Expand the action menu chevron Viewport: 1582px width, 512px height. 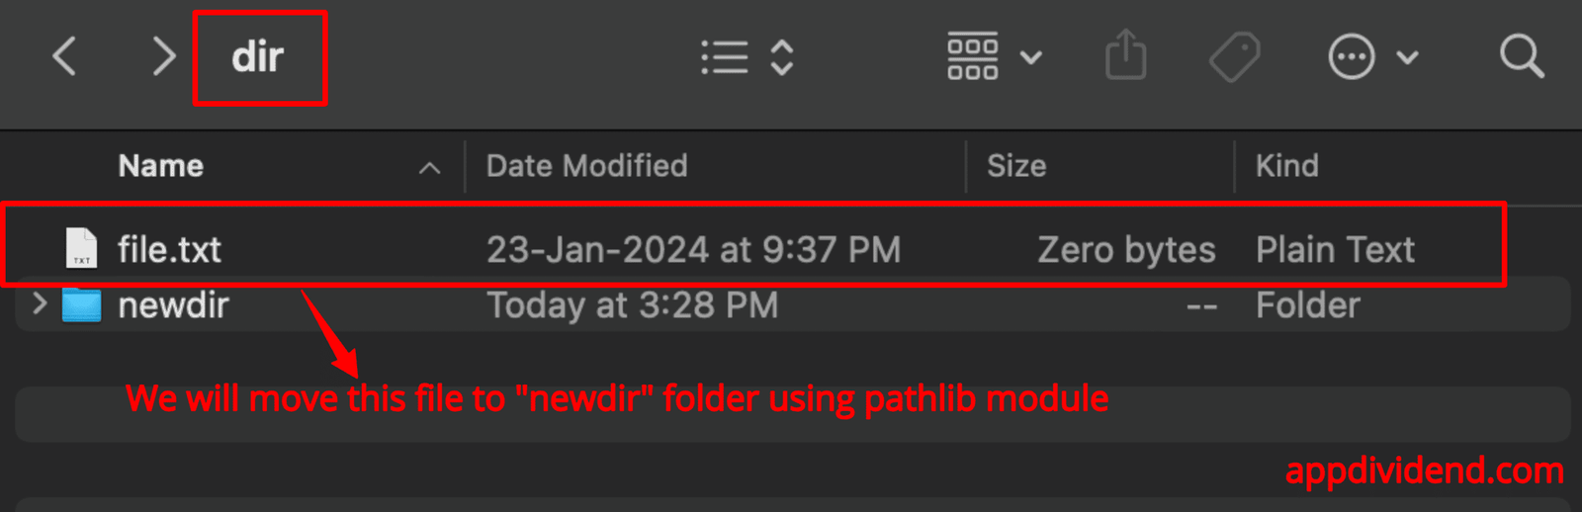pos(1407,57)
